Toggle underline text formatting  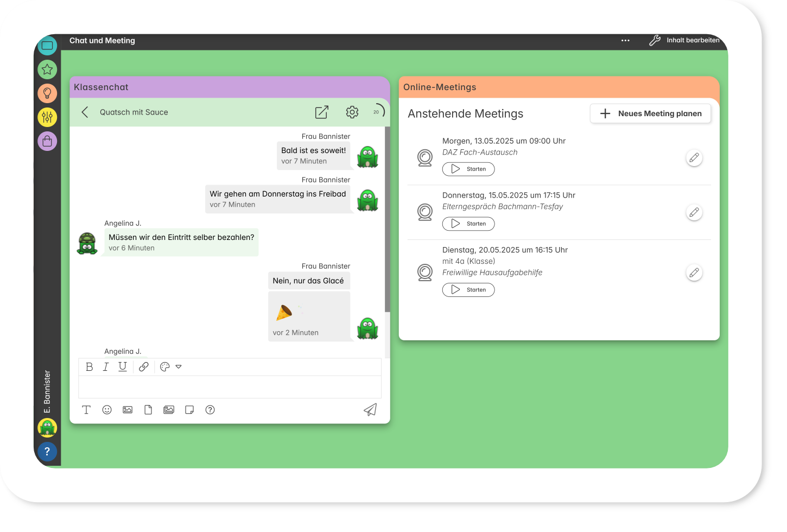point(123,367)
